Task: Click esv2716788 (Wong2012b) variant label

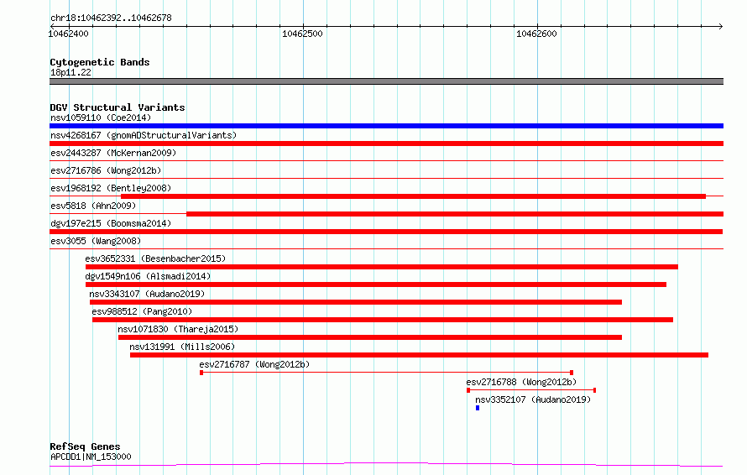Action: coord(521,382)
